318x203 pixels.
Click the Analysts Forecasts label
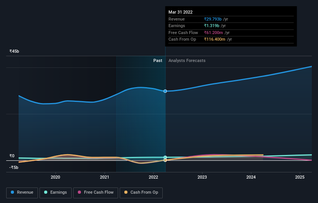click(187, 61)
